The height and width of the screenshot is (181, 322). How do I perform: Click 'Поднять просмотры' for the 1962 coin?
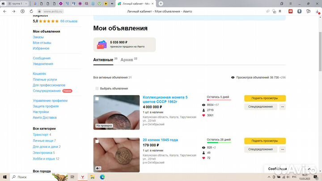coord(265,98)
